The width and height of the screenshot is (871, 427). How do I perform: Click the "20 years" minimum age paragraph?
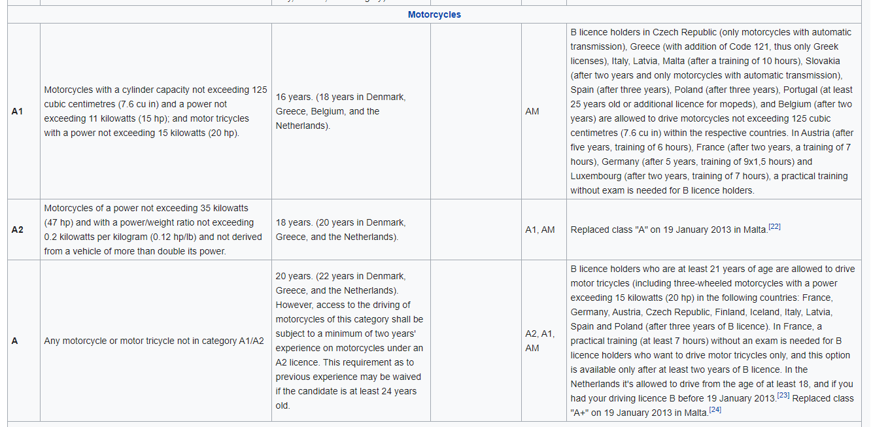(350, 341)
